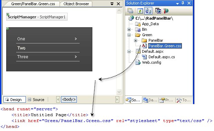The width and height of the screenshot is (214, 131).
Task: Open the ASP.NET Configuration icon
Action: (166, 11)
